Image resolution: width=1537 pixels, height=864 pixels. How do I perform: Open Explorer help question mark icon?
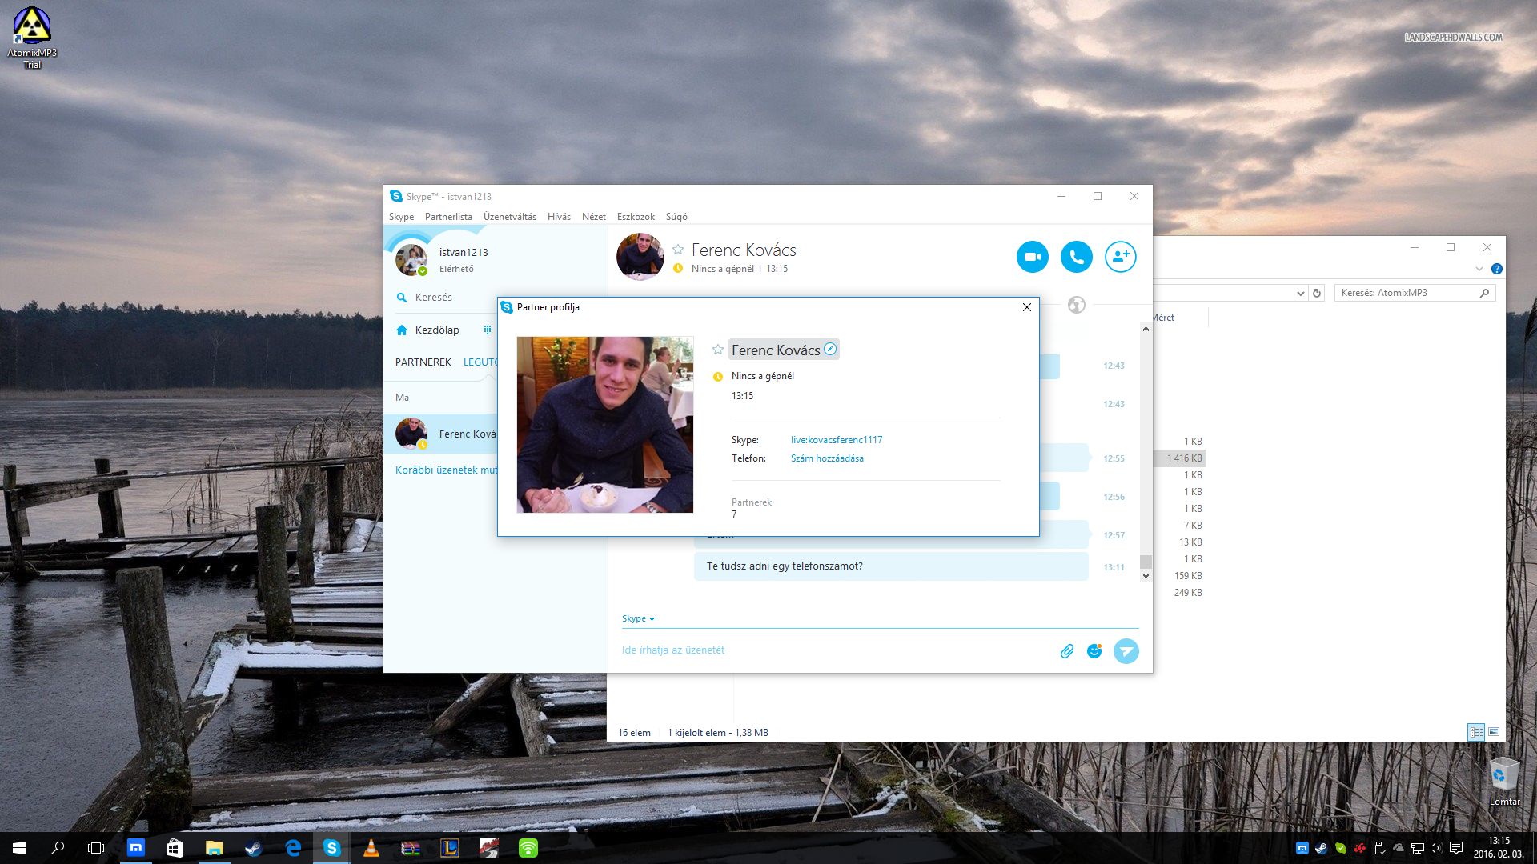click(1497, 269)
